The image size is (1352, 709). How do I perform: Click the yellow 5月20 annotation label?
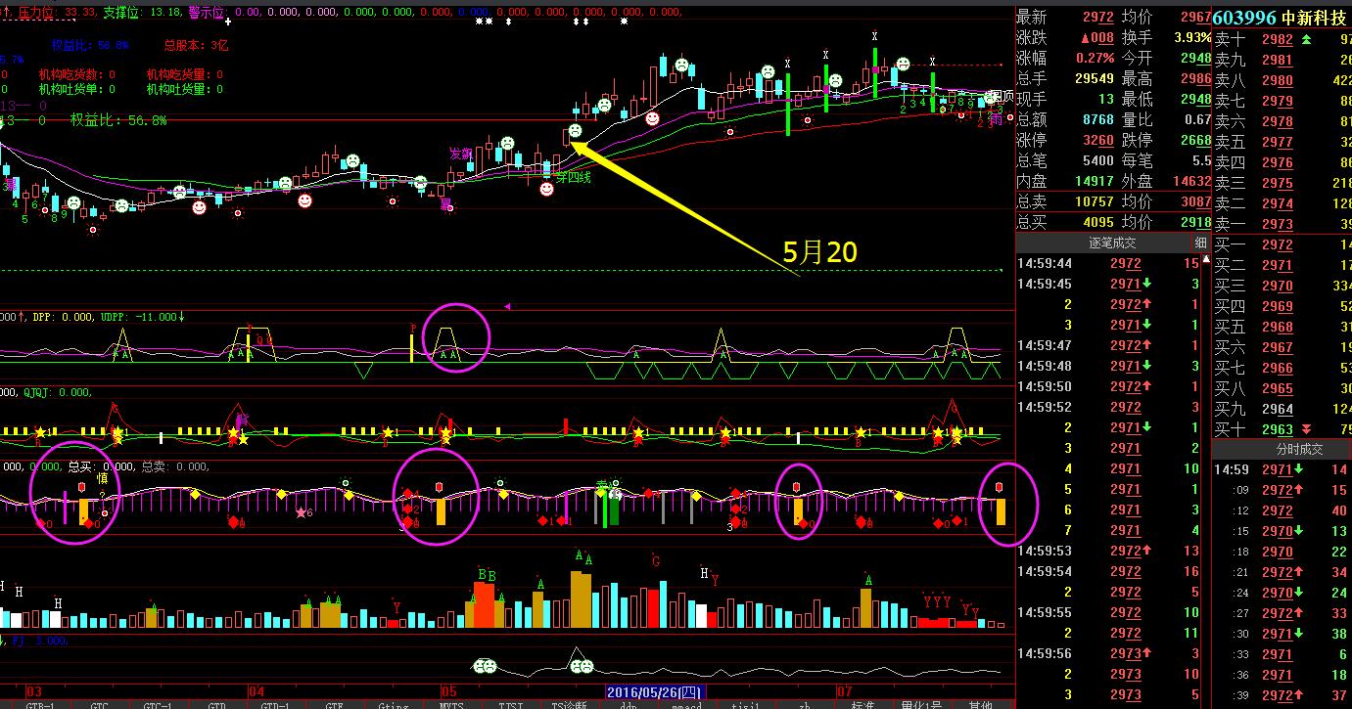tap(819, 252)
